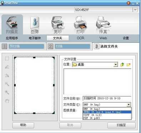Open the Fax (传真) section
The height and width of the screenshot is (133, 141).
103,25
